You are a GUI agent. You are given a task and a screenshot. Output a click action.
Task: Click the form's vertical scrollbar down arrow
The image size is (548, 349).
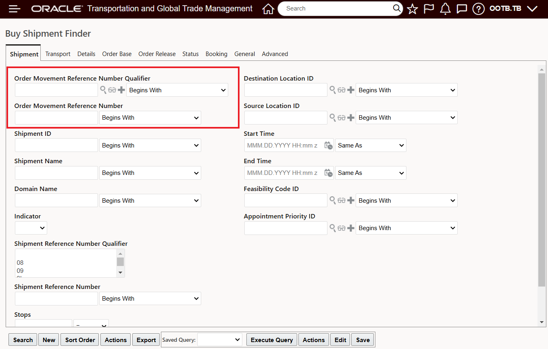coord(542,322)
